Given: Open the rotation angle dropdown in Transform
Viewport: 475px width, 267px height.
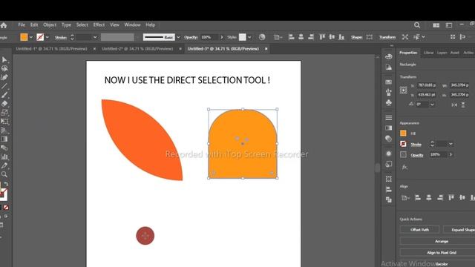Looking at the screenshot, I should click(x=432, y=105).
